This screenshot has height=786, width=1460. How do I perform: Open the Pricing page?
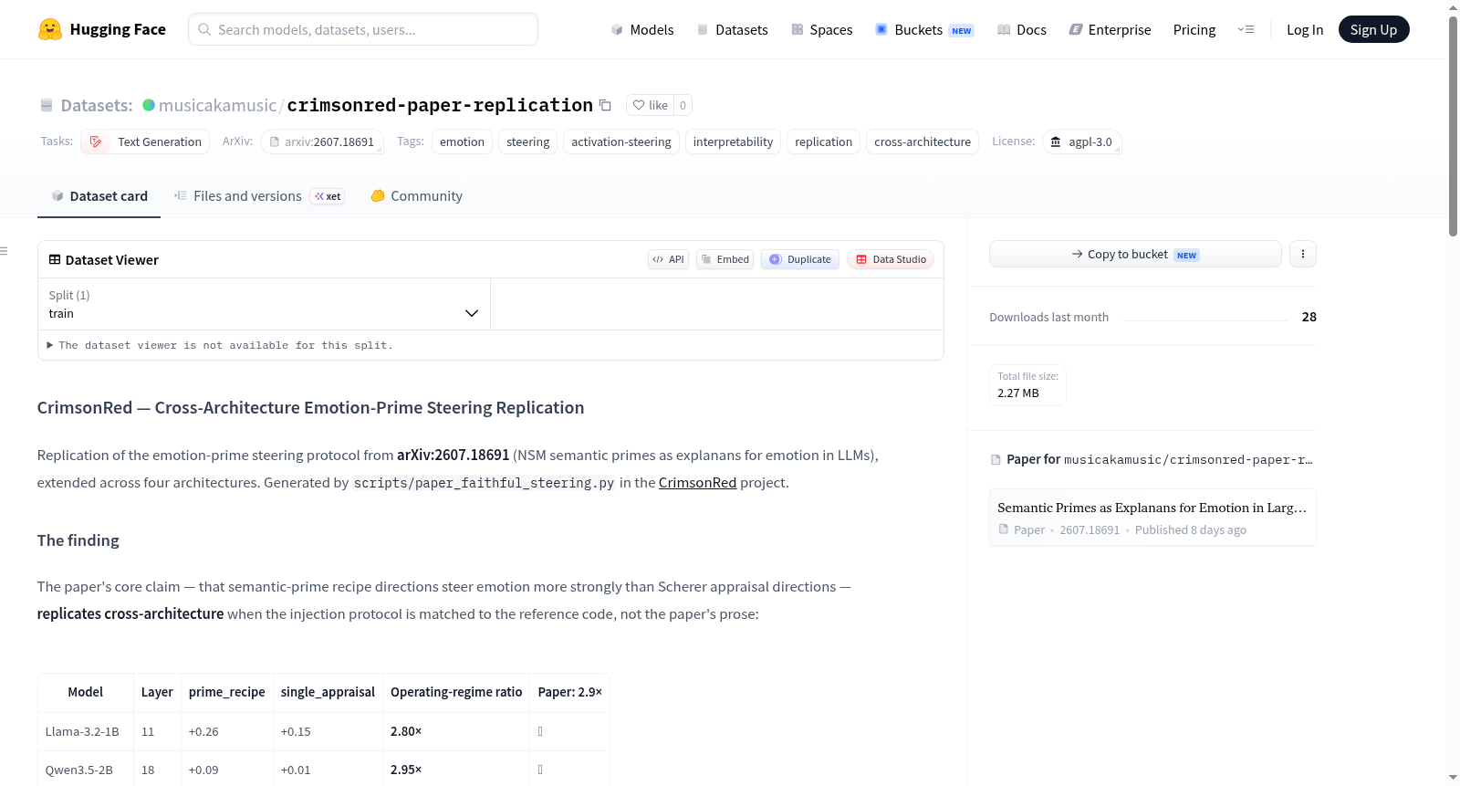coord(1194,29)
